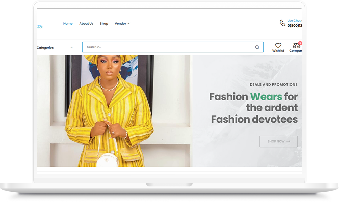Screen dimensions: 339x204
Task: Open Wishlist via the heart icon
Action: tap(278, 45)
